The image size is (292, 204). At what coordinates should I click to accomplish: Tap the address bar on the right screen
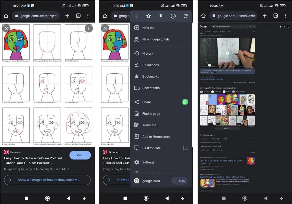[233, 16]
